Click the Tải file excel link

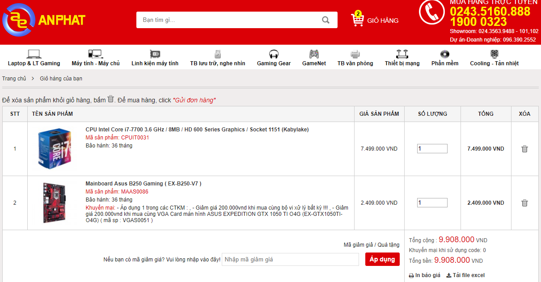469,275
